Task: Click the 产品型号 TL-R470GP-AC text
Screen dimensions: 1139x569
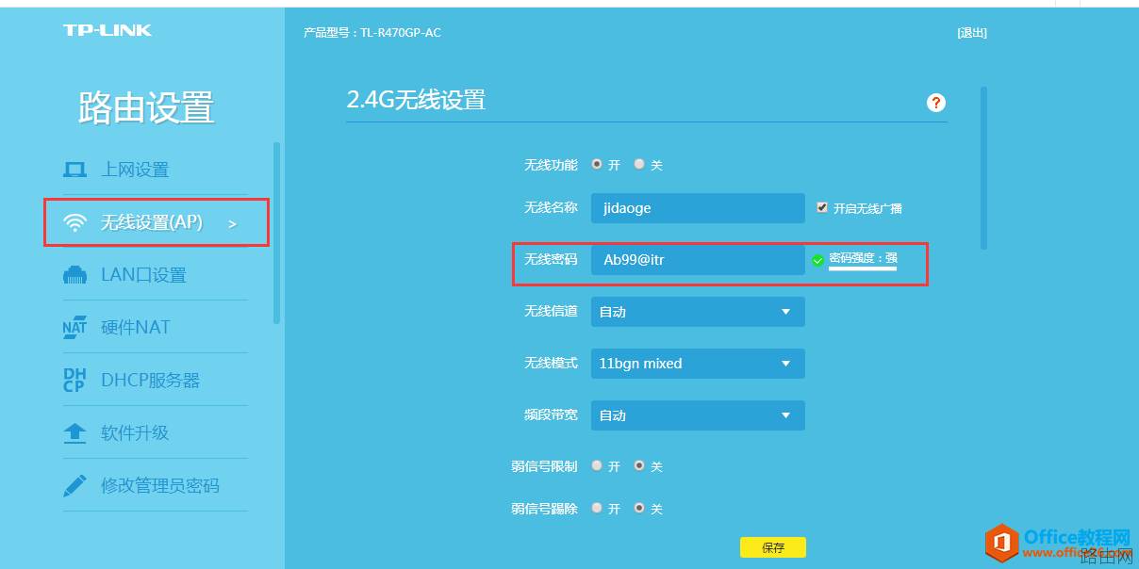Action: click(x=372, y=33)
